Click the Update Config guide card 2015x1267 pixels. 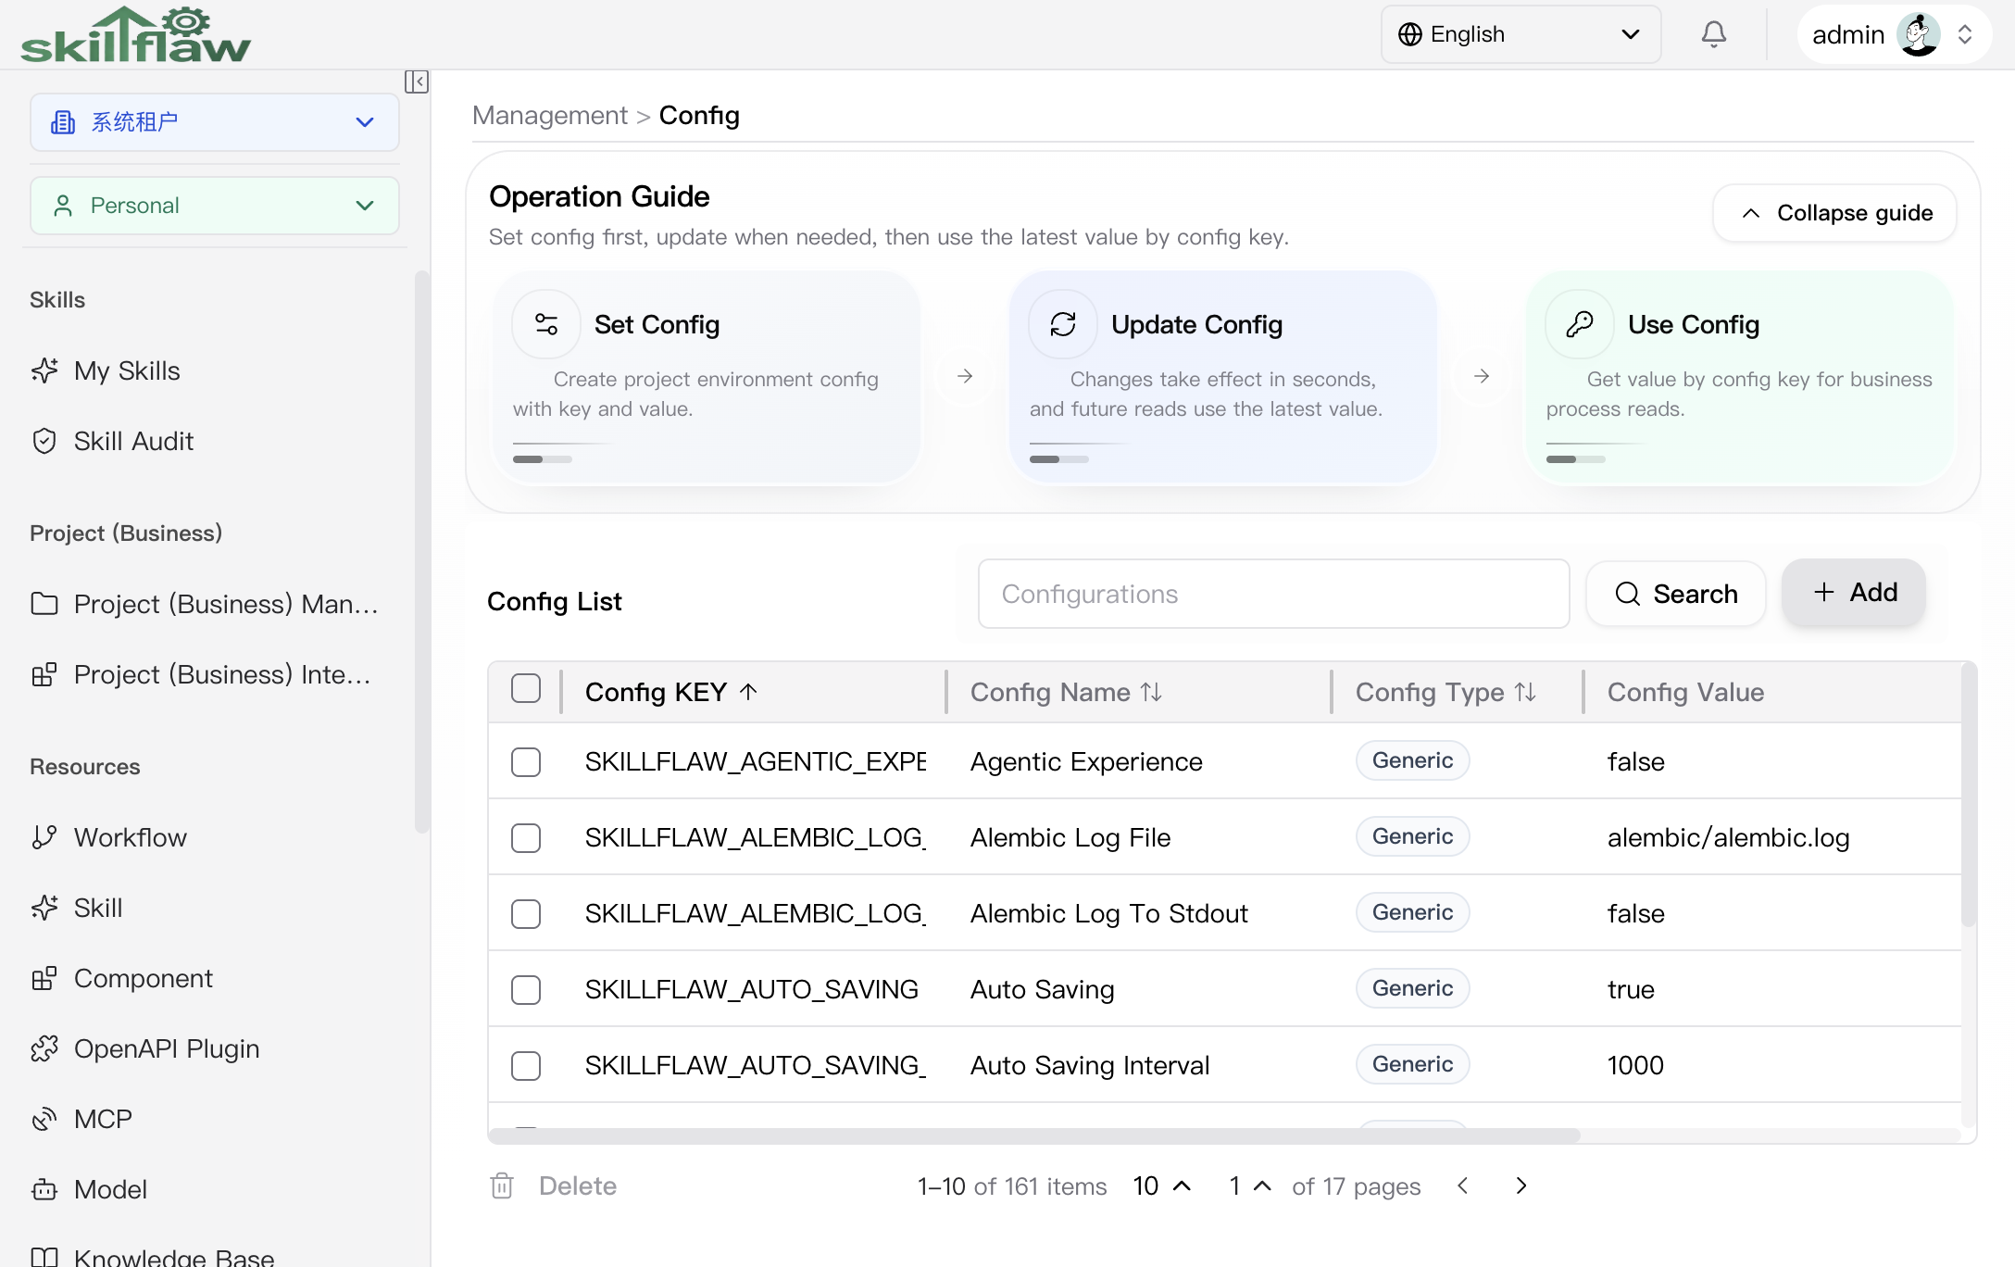click(1222, 377)
